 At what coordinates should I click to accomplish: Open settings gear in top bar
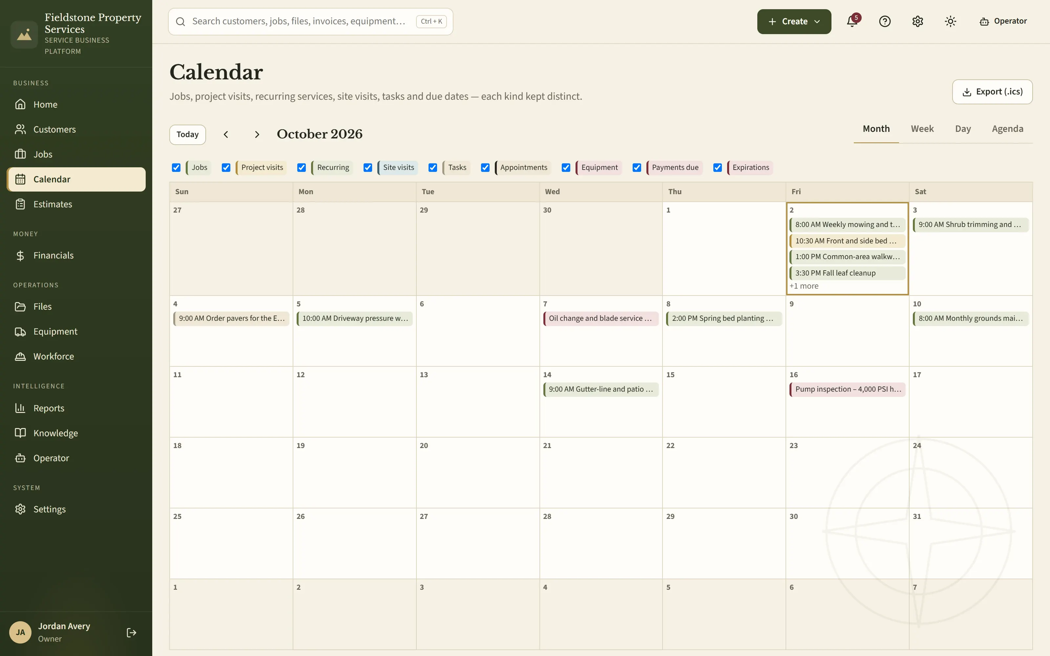918,21
